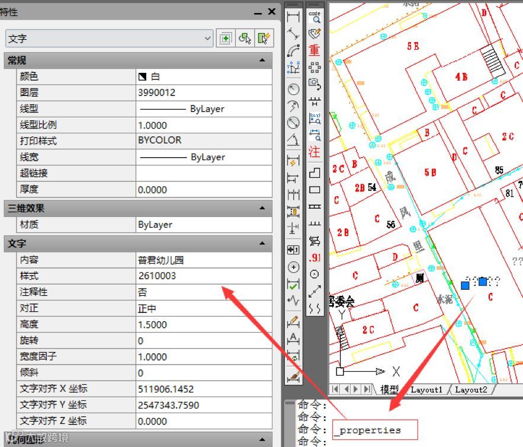Click 文字对齐 X 坐标 value 511906.1452
Image resolution: width=523 pixels, height=447 pixels.
pyautogui.click(x=204, y=389)
